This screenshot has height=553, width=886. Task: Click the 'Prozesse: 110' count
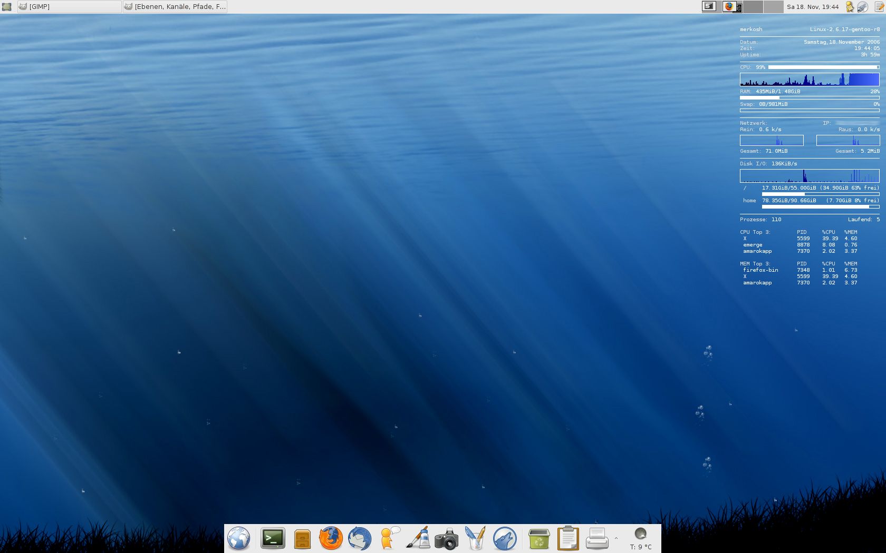click(760, 220)
